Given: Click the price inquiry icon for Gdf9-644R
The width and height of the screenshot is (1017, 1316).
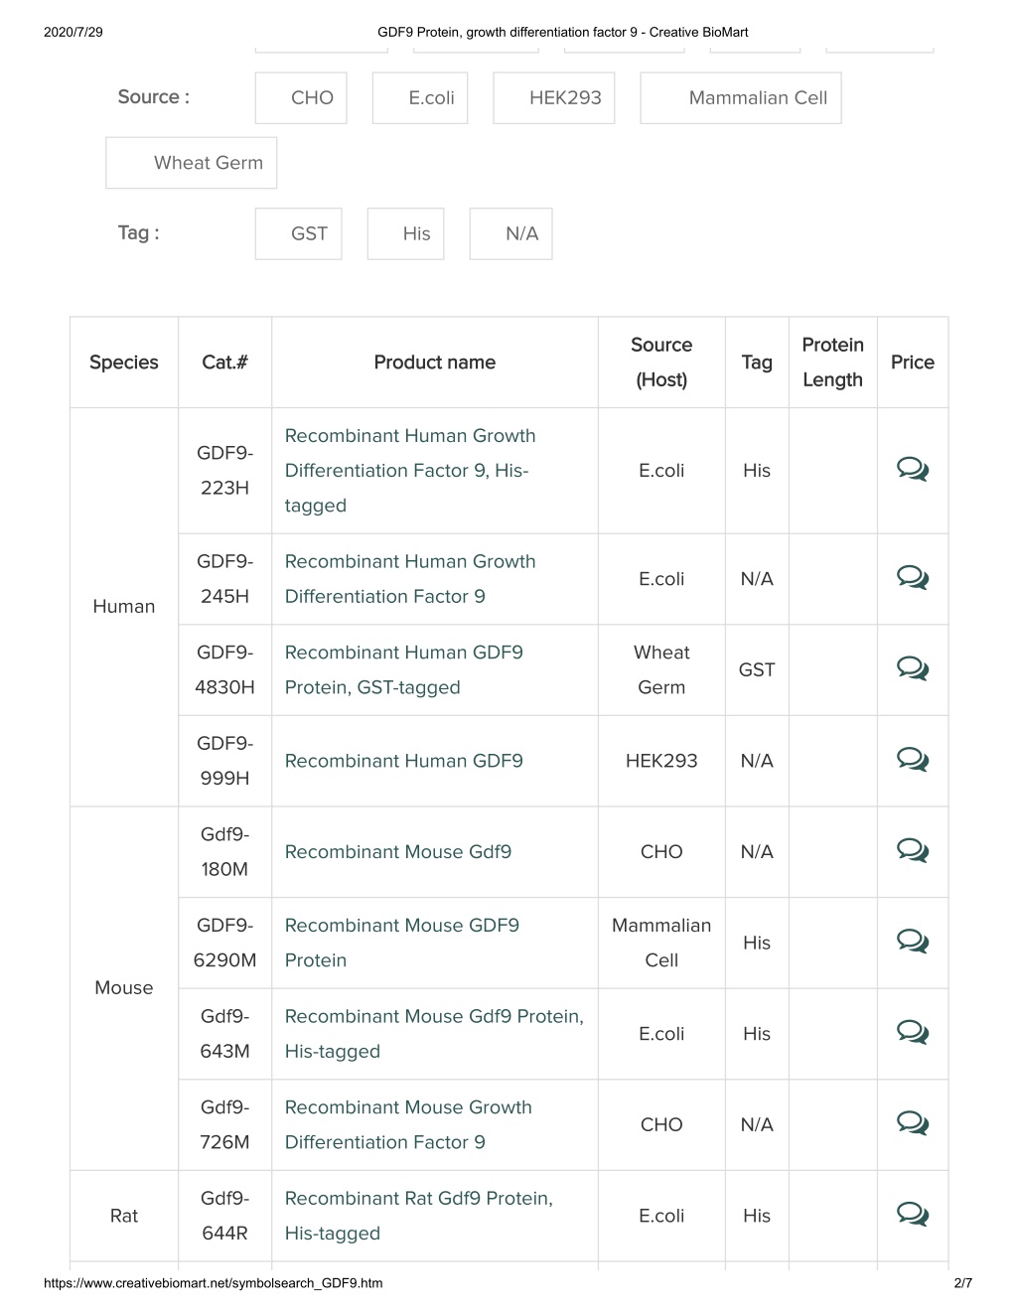Looking at the screenshot, I should click(912, 1214).
